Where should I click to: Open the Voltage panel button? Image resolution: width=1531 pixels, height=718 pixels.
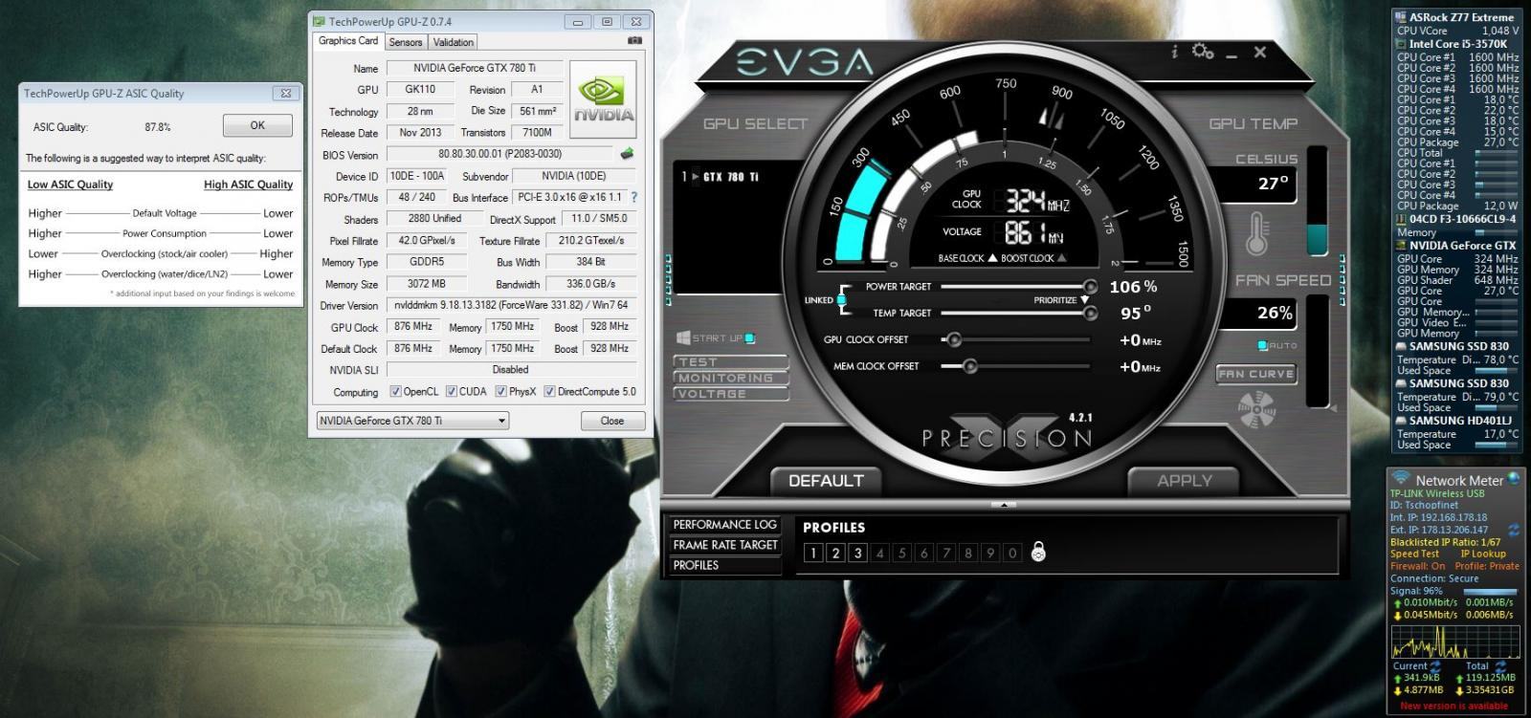(x=731, y=393)
